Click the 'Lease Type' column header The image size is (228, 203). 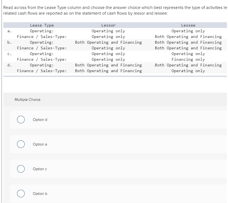tap(42, 25)
